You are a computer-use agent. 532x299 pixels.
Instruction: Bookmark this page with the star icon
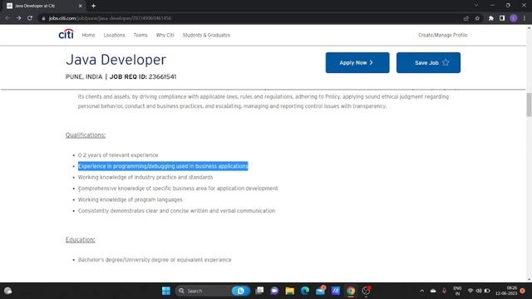(x=477, y=18)
